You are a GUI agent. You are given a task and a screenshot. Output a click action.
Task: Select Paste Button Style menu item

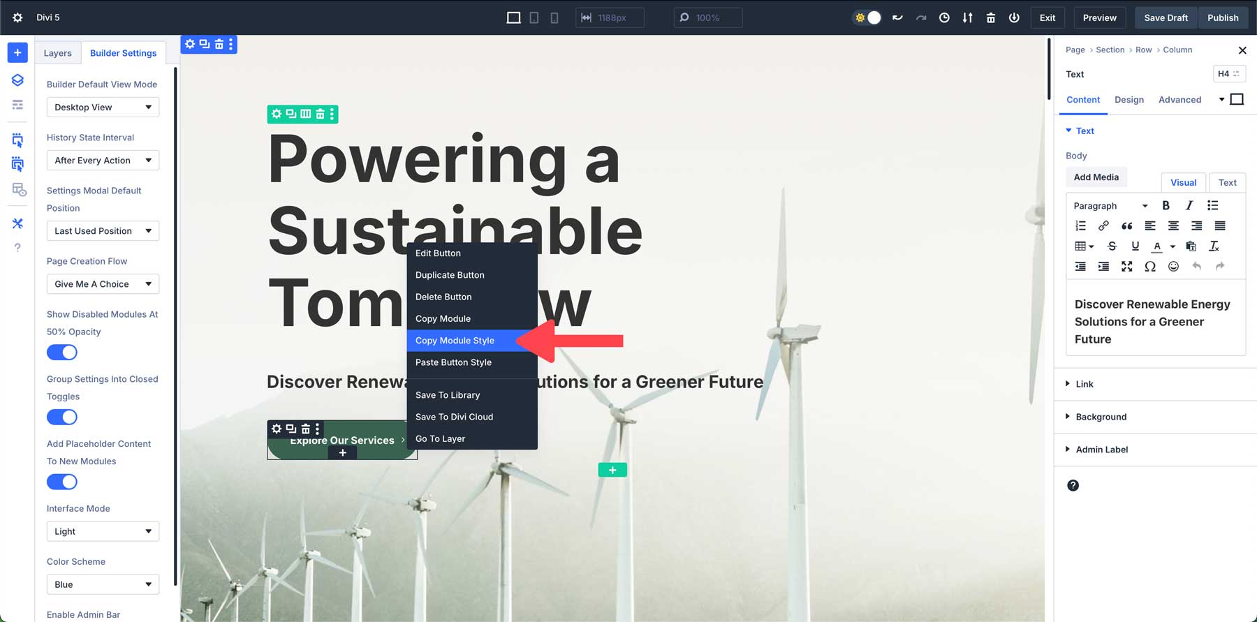point(472,362)
